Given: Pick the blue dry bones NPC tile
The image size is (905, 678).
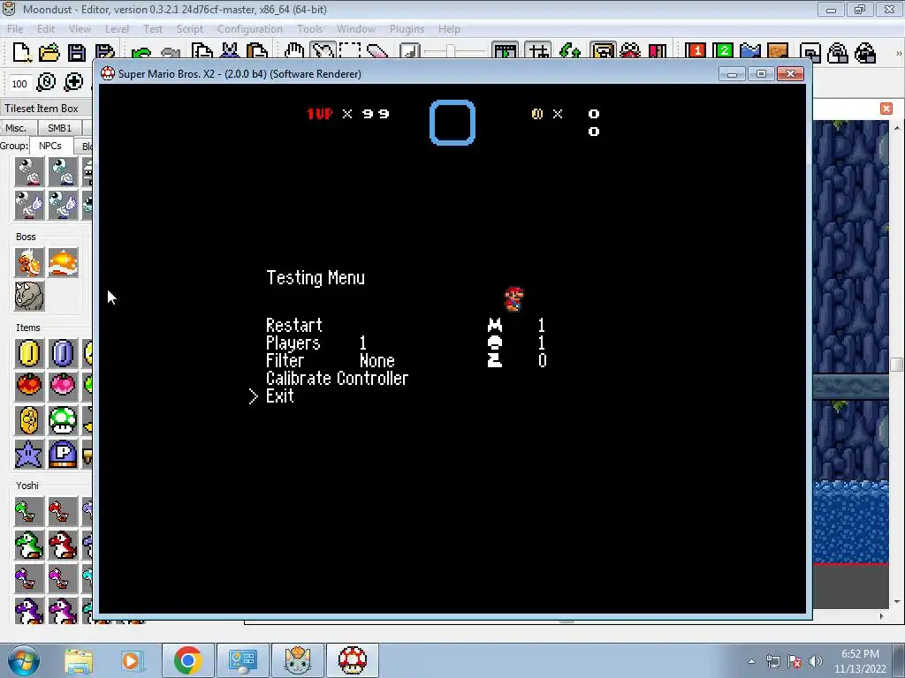Looking at the screenshot, I should point(63,172).
